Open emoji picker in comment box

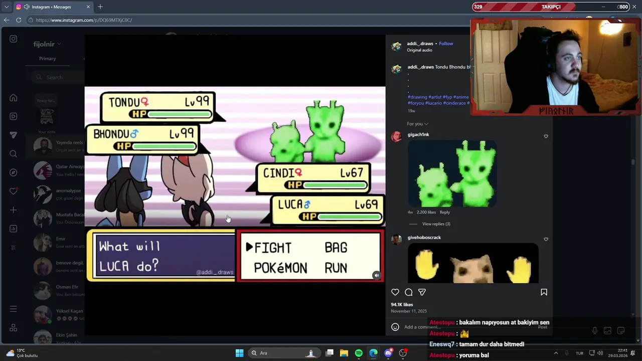[395, 327]
